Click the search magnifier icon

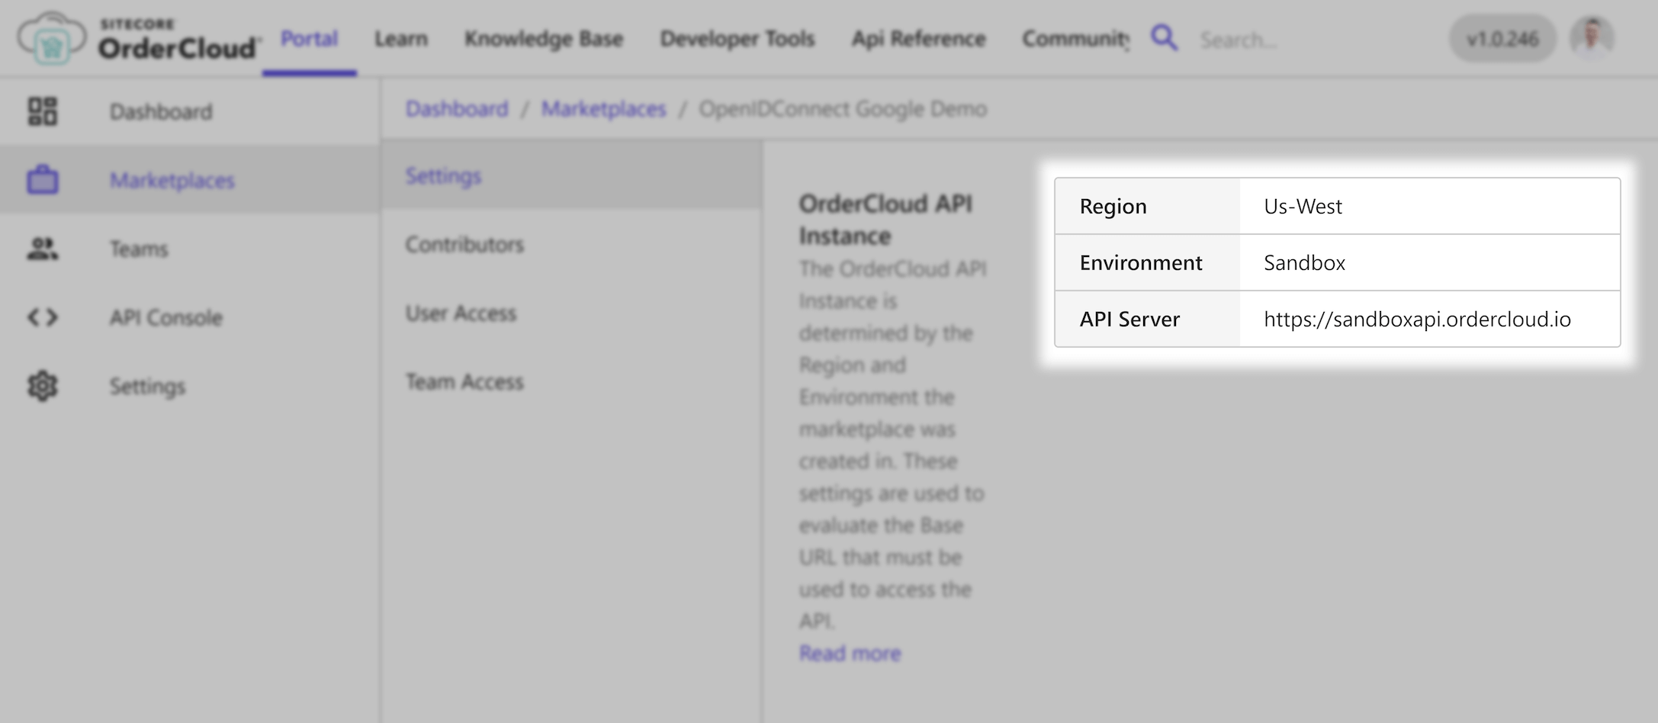pyautogui.click(x=1164, y=37)
